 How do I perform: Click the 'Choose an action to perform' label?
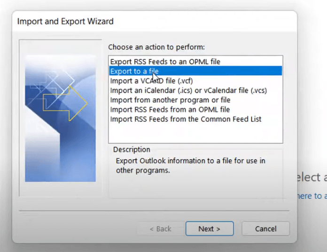[x=156, y=47]
